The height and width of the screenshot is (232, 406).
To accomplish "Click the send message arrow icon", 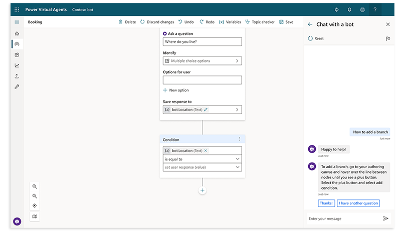I will coord(385,218).
